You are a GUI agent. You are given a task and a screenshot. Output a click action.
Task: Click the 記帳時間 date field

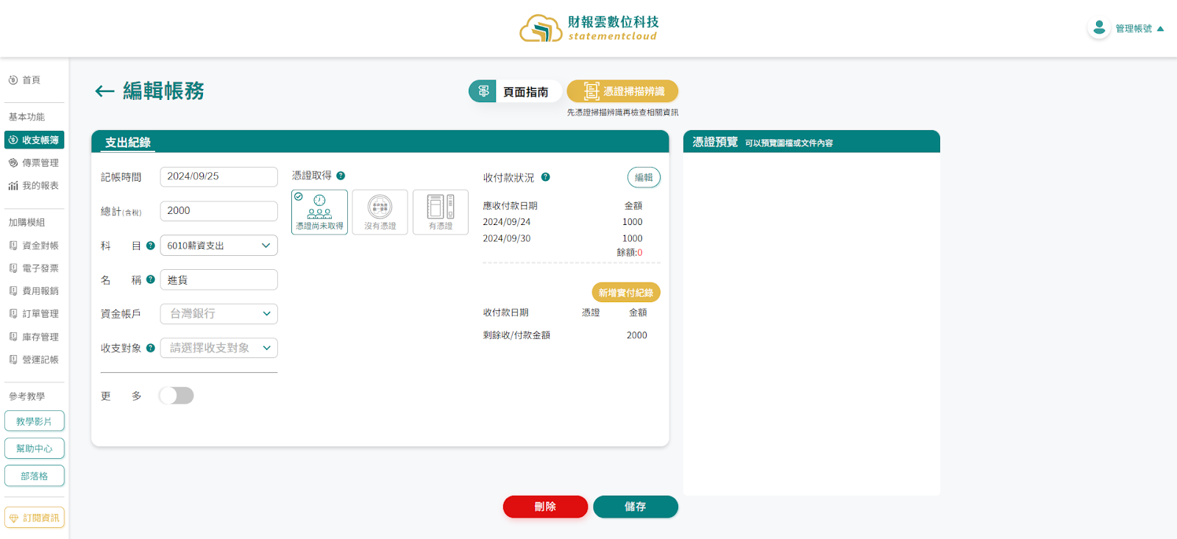point(218,176)
